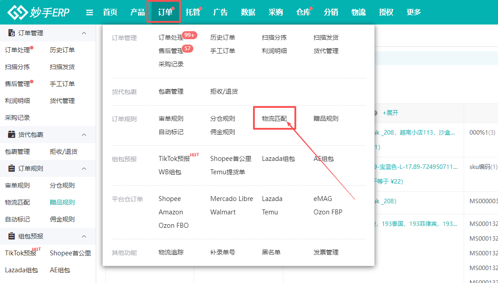Image resolution: width=498 pixels, height=283 pixels.
Task: Open the 物流 top navigation menu
Action: tap(359, 12)
